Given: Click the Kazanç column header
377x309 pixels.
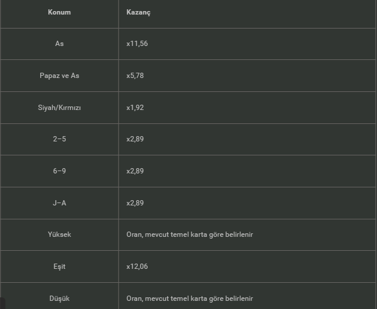Looking at the screenshot, I should click(138, 12).
